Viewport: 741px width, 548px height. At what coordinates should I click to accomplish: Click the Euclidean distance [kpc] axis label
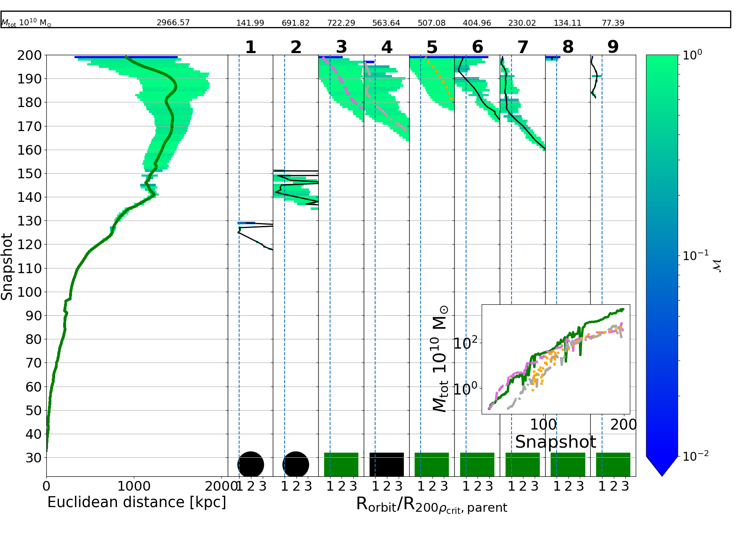click(137, 502)
